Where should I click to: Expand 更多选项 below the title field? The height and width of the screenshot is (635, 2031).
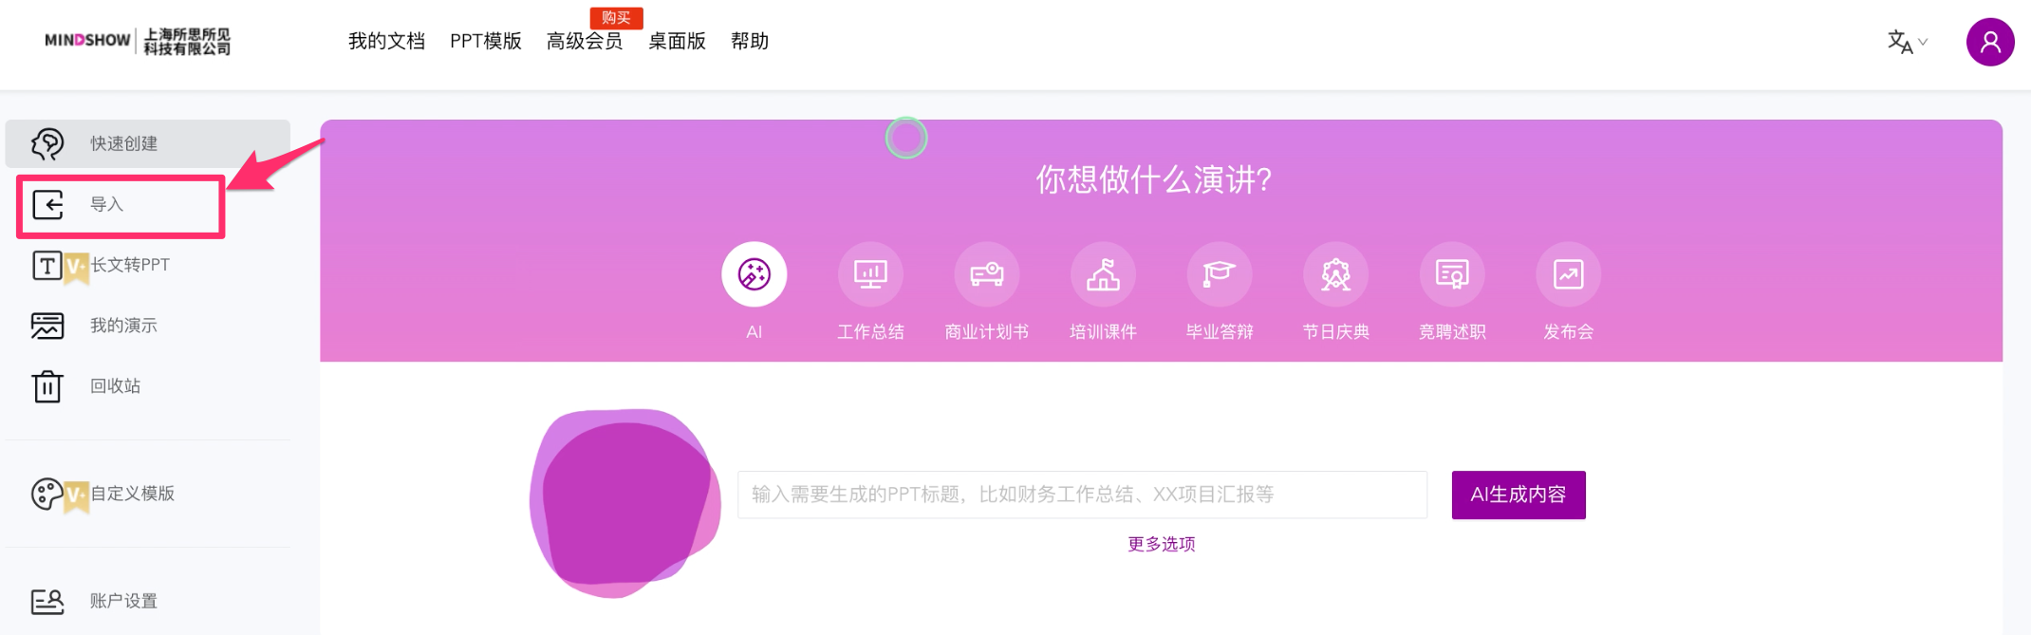click(1161, 544)
